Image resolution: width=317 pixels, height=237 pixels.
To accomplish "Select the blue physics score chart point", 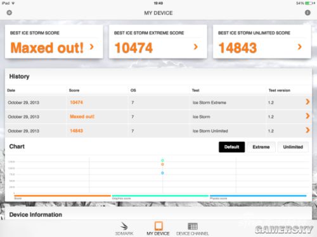I will coord(162,173).
